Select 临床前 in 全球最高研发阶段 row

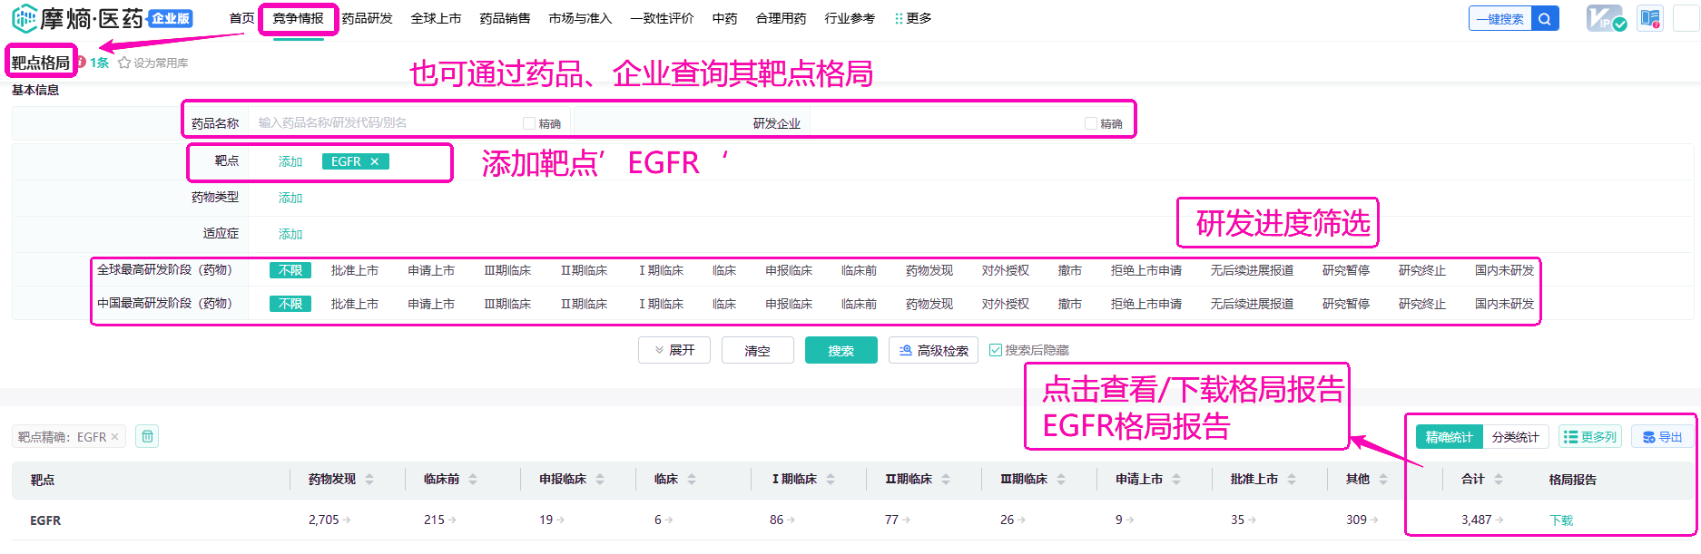(859, 270)
